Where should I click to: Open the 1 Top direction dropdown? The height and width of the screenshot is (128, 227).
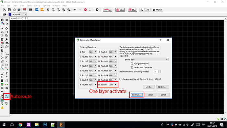point(93,52)
